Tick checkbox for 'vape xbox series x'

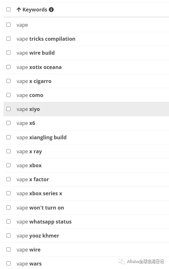coord(8,193)
